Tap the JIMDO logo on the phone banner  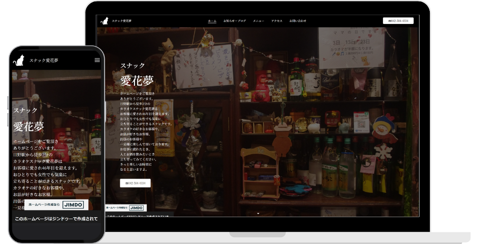click(73, 205)
